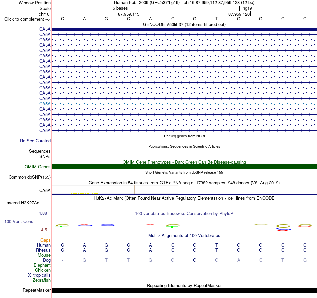Image resolution: width=317 pixels, height=298 pixels.
Task: Click the Dog alignment row label
Action: click(47, 260)
